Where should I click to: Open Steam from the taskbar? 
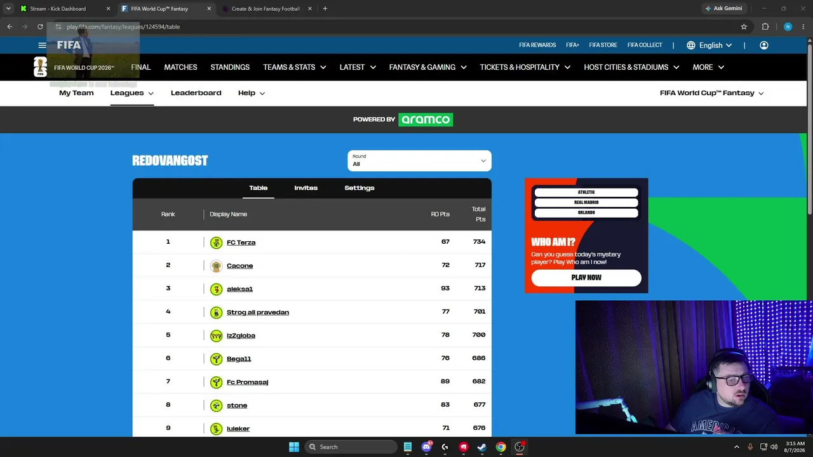[482, 447]
